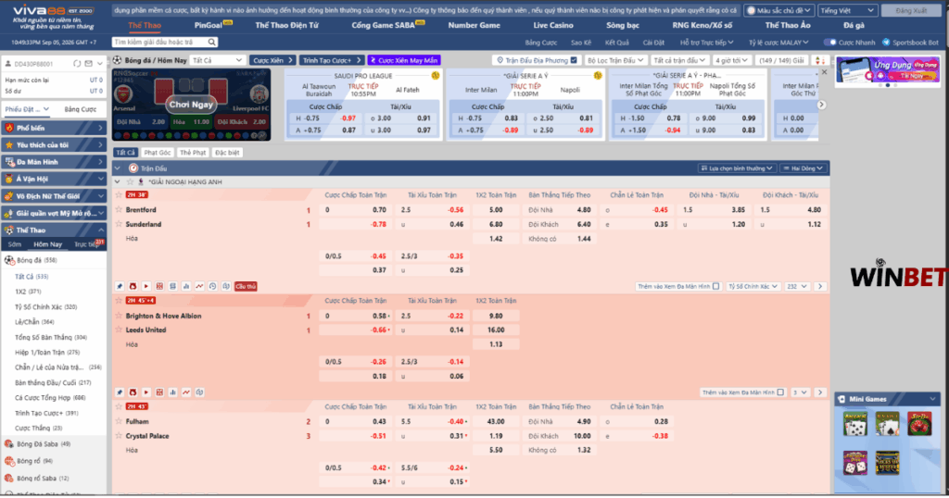Open the bar-chart stats icon under Brighton match
Screen dimensions: 949x498
tap(172, 392)
